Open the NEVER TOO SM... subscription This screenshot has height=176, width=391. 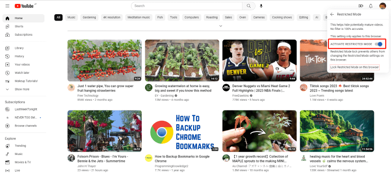[x=23, y=117]
